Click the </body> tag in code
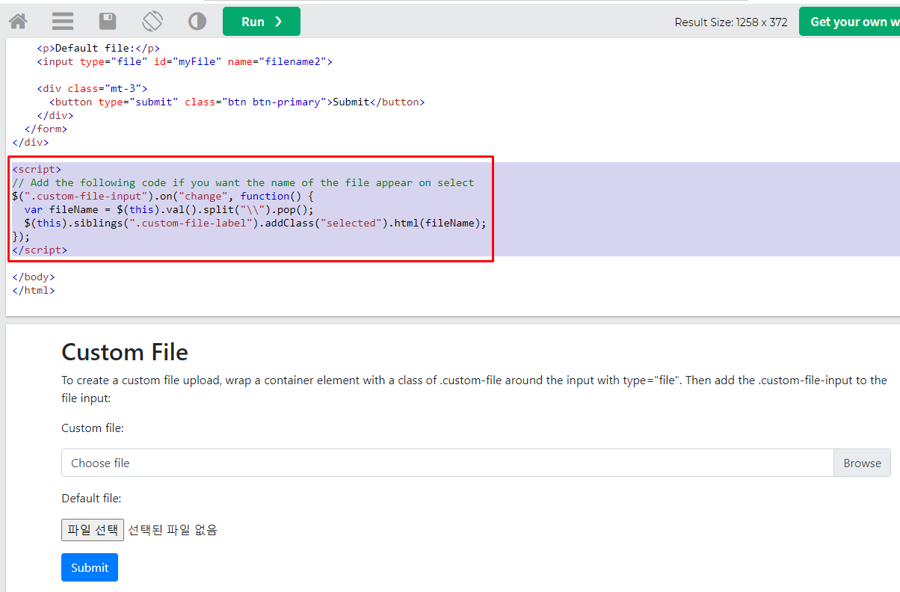The height and width of the screenshot is (592, 900). pyautogui.click(x=34, y=277)
